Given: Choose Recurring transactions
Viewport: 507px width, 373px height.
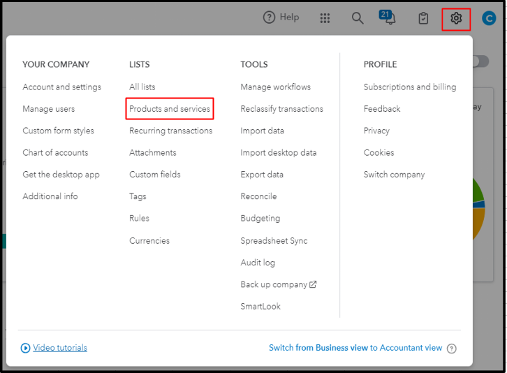Looking at the screenshot, I should pyautogui.click(x=170, y=131).
